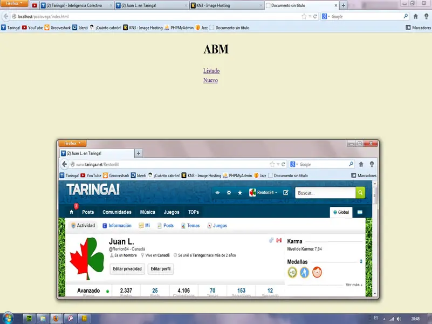Open the orange Firefox menu in the outer browser

tap(14, 3)
